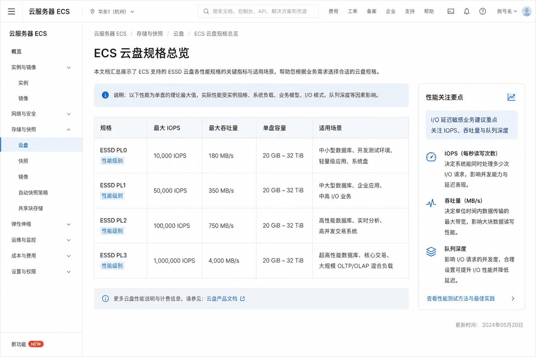This screenshot has height=357, width=536.
Task: Click the chart icon in 性能关注要点 card
Action: (x=511, y=97)
